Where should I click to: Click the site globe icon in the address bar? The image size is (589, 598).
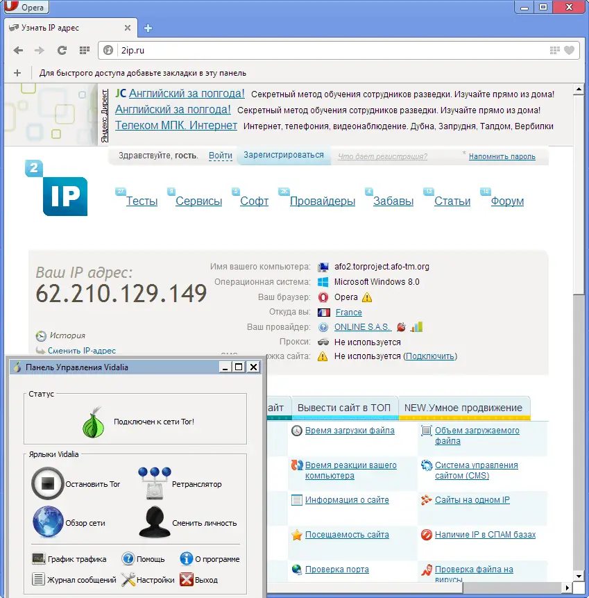coord(108,50)
